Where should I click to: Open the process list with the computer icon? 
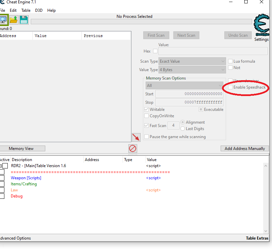tap(3, 20)
